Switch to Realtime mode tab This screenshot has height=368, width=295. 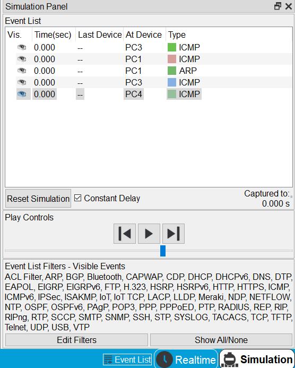[x=186, y=360]
